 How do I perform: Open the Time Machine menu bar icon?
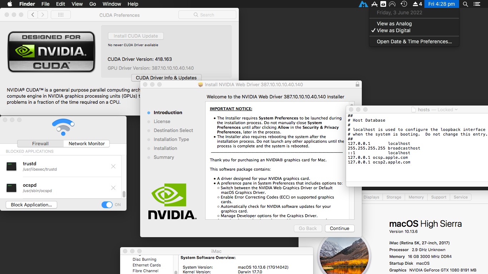pos(404,4)
